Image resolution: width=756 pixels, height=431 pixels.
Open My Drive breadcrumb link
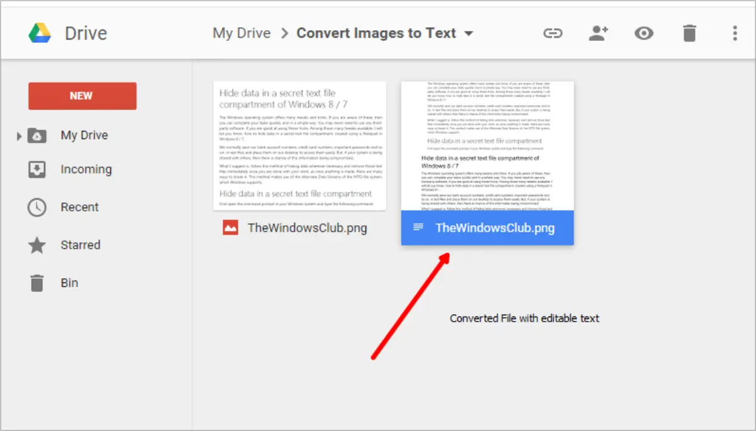[242, 33]
